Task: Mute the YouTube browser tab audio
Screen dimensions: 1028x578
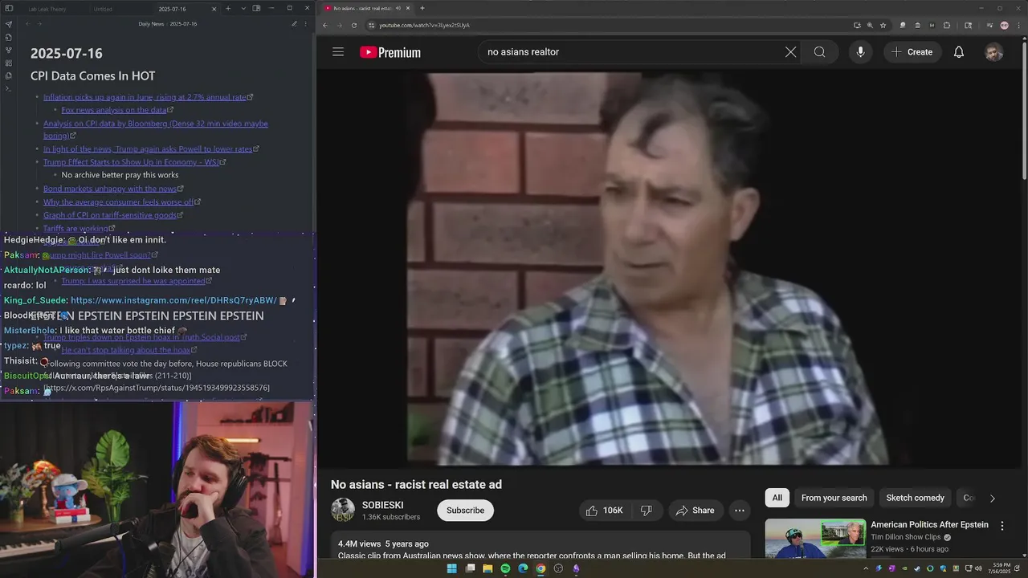Action: click(x=398, y=8)
